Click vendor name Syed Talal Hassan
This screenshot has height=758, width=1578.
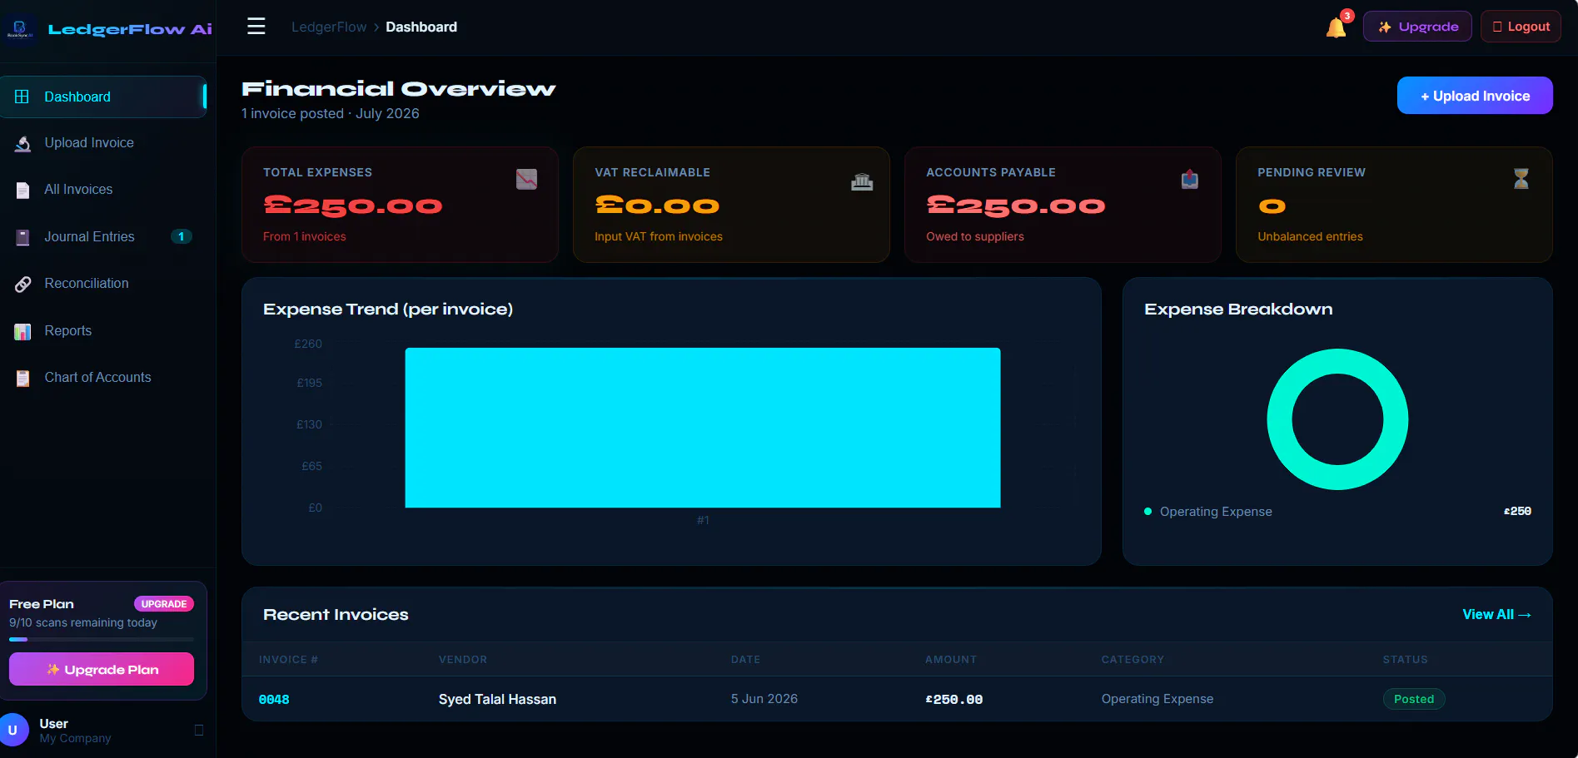tap(497, 699)
